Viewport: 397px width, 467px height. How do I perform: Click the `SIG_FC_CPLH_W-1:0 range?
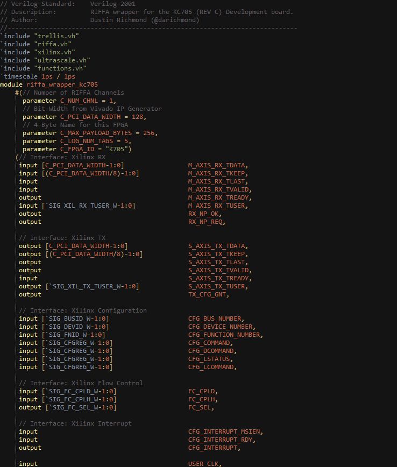point(79,399)
